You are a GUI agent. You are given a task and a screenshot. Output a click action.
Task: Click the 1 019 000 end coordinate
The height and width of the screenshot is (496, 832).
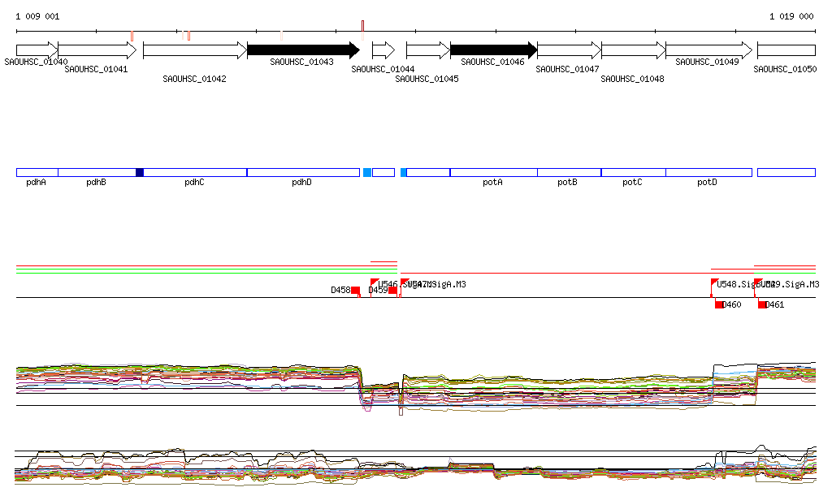point(791,16)
